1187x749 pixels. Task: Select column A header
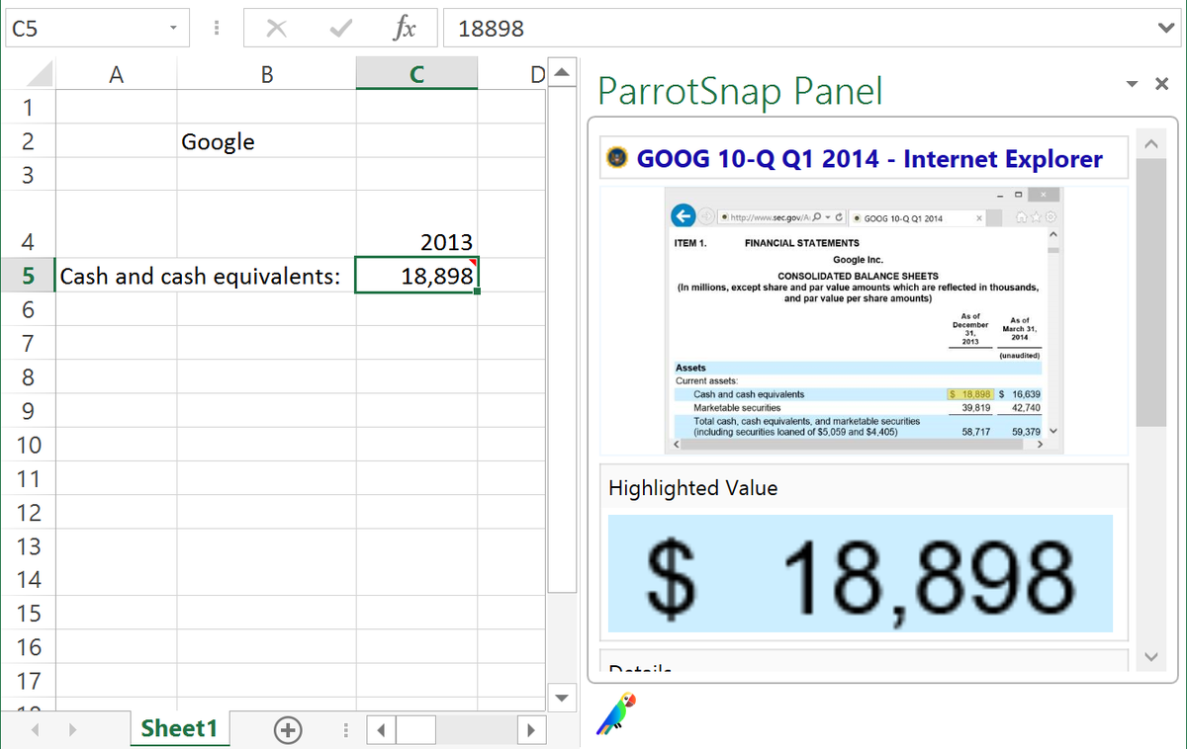(116, 73)
